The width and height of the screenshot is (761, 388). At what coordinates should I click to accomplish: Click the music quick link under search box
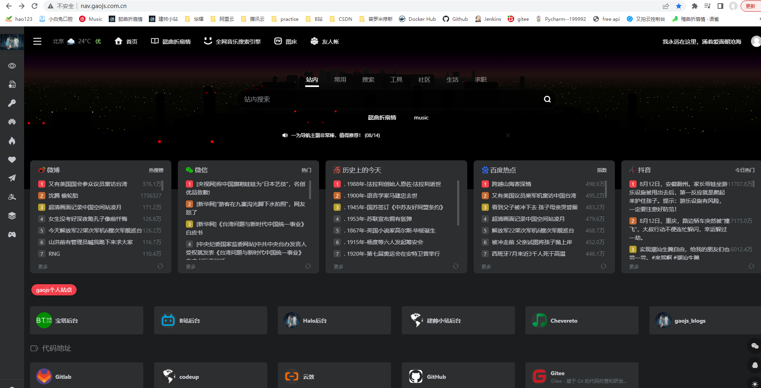(421, 117)
